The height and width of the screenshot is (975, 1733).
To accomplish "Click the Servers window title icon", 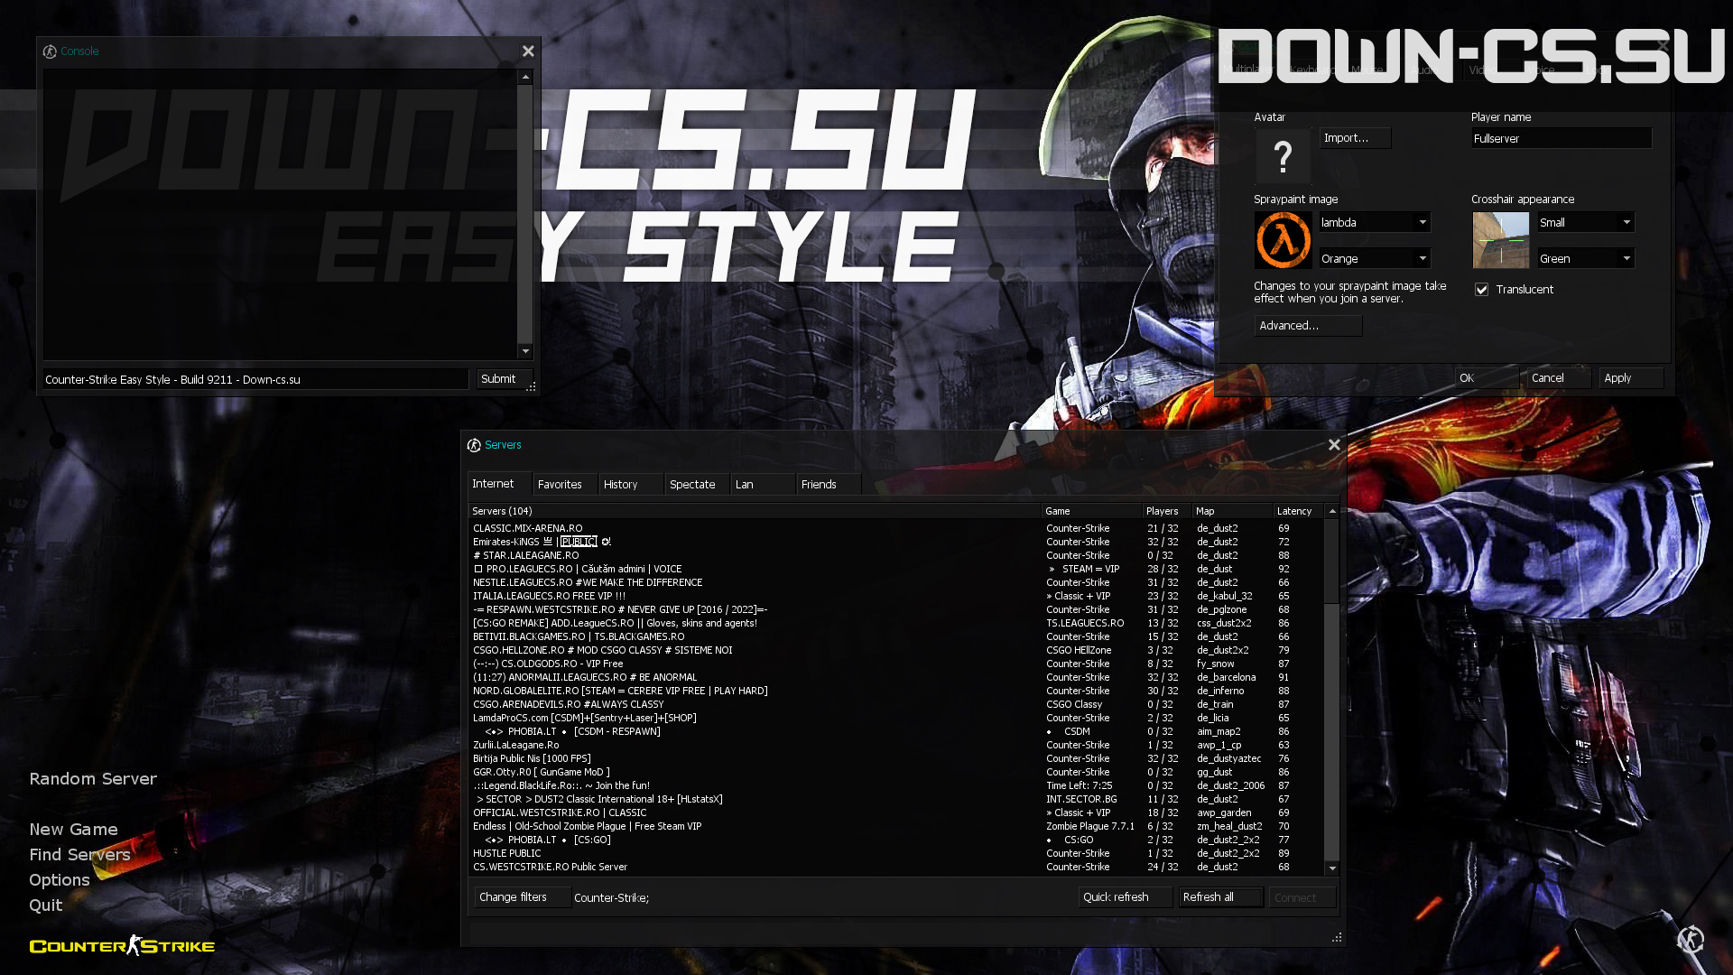I will point(474,445).
